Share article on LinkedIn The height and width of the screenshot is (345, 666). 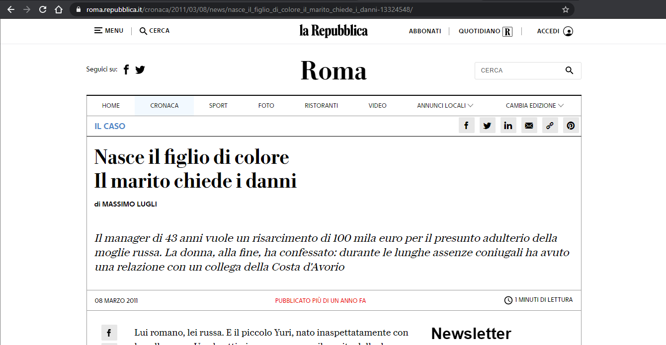508,126
